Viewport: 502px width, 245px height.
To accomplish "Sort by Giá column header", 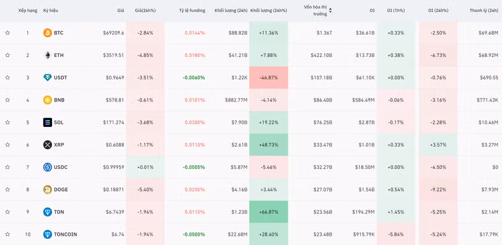I will [x=120, y=11].
